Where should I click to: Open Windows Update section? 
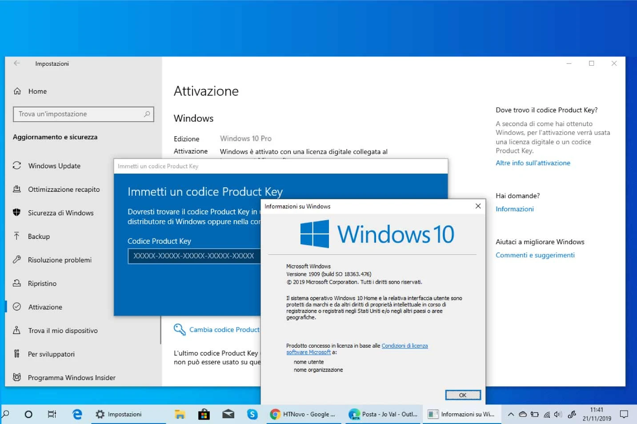tap(54, 166)
